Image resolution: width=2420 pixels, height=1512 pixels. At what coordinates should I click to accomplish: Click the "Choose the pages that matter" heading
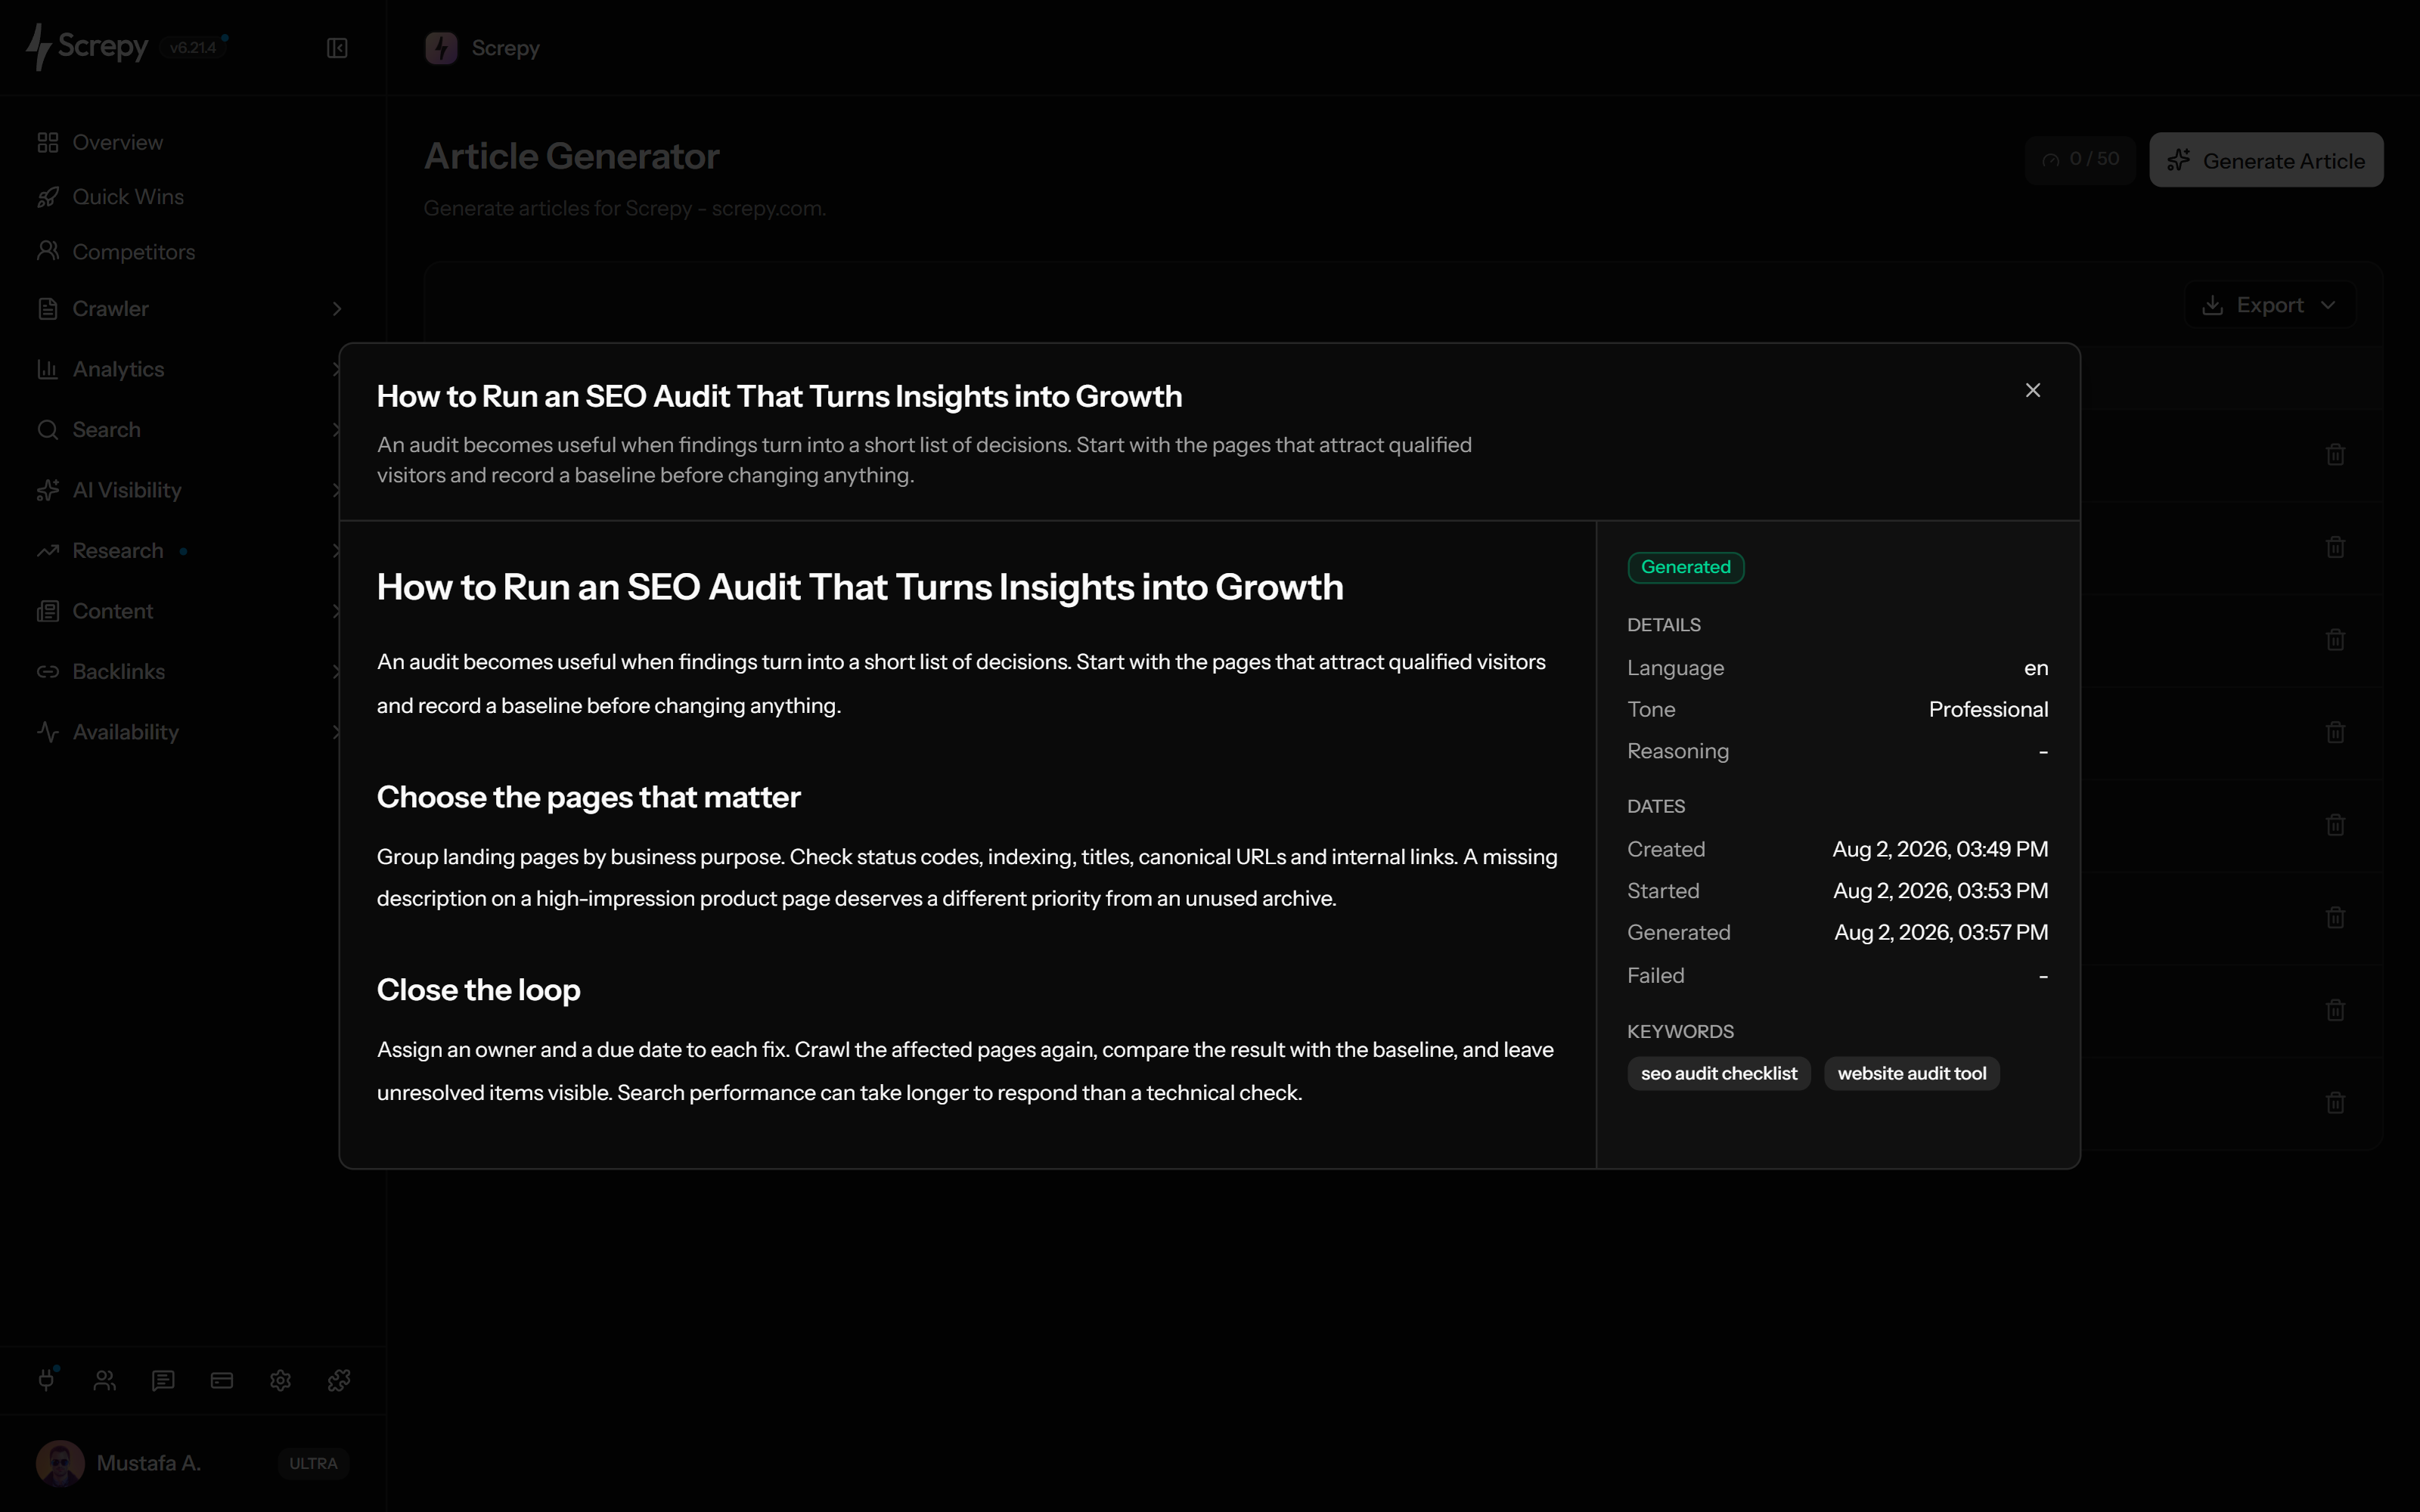[588, 797]
